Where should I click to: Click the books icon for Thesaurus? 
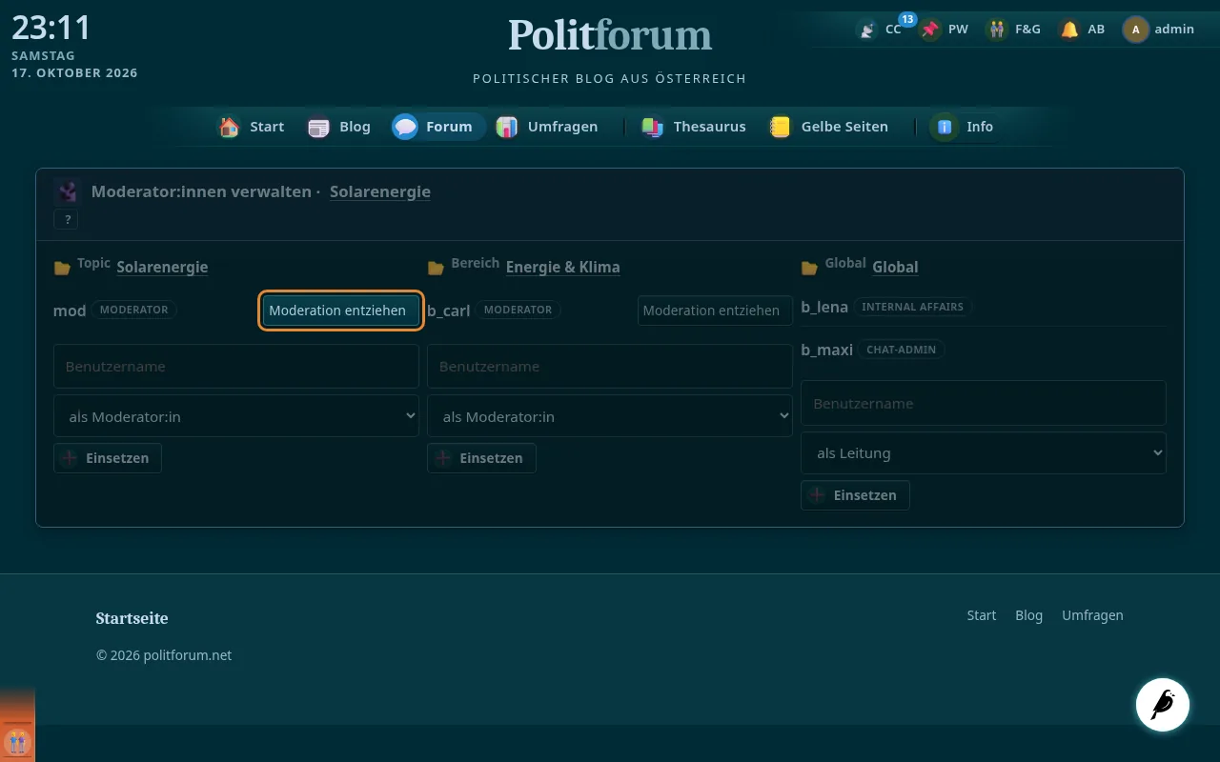point(653,127)
